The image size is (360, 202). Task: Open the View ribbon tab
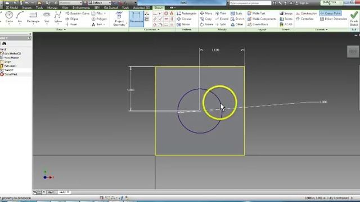pyautogui.click(x=65, y=7)
